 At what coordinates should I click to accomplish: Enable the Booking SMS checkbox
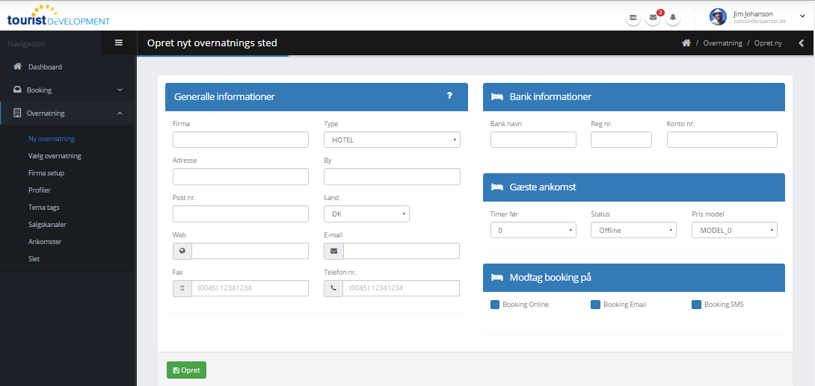(x=697, y=305)
